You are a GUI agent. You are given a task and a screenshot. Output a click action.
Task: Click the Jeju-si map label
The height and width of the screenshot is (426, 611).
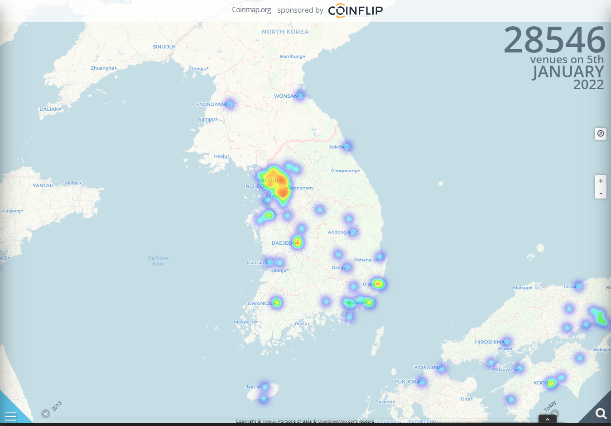tap(253, 387)
